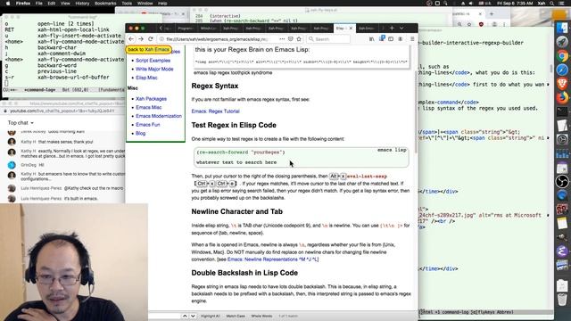Open Notification Center icon in menu bar
Image resolution: width=571 pixels, height=321 pixels.
pyautogui.click(x=562, y=4)
